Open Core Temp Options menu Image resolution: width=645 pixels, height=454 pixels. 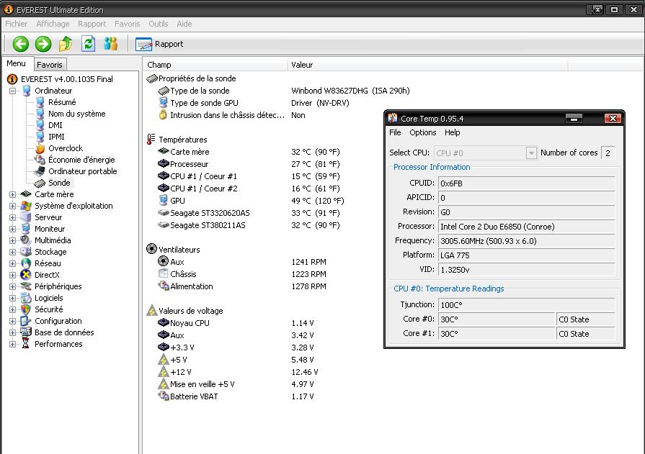422,132
